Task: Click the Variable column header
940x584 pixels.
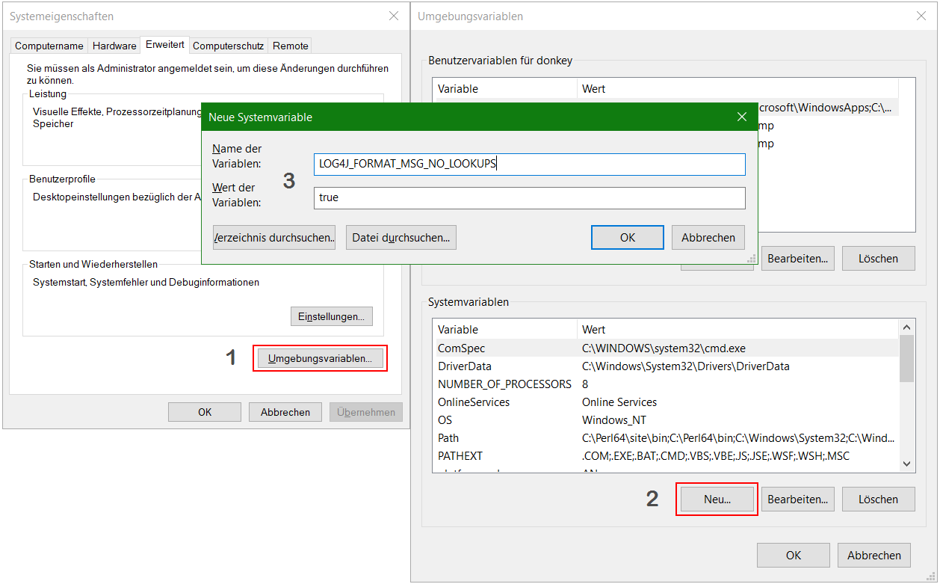Action: coord(463,329)
